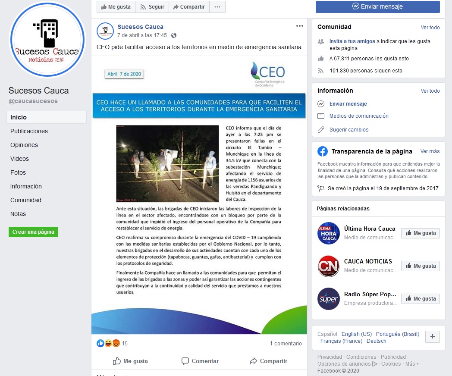Screen dimensions: 452x376
Task: Like the Radio Súper Popayán page
Action: point(421,299)
